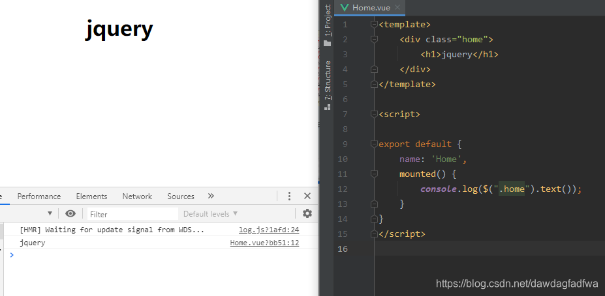Click the Vue file icon on Home.vue tab
The image size is (605, 296).
[x=344, y=8]
